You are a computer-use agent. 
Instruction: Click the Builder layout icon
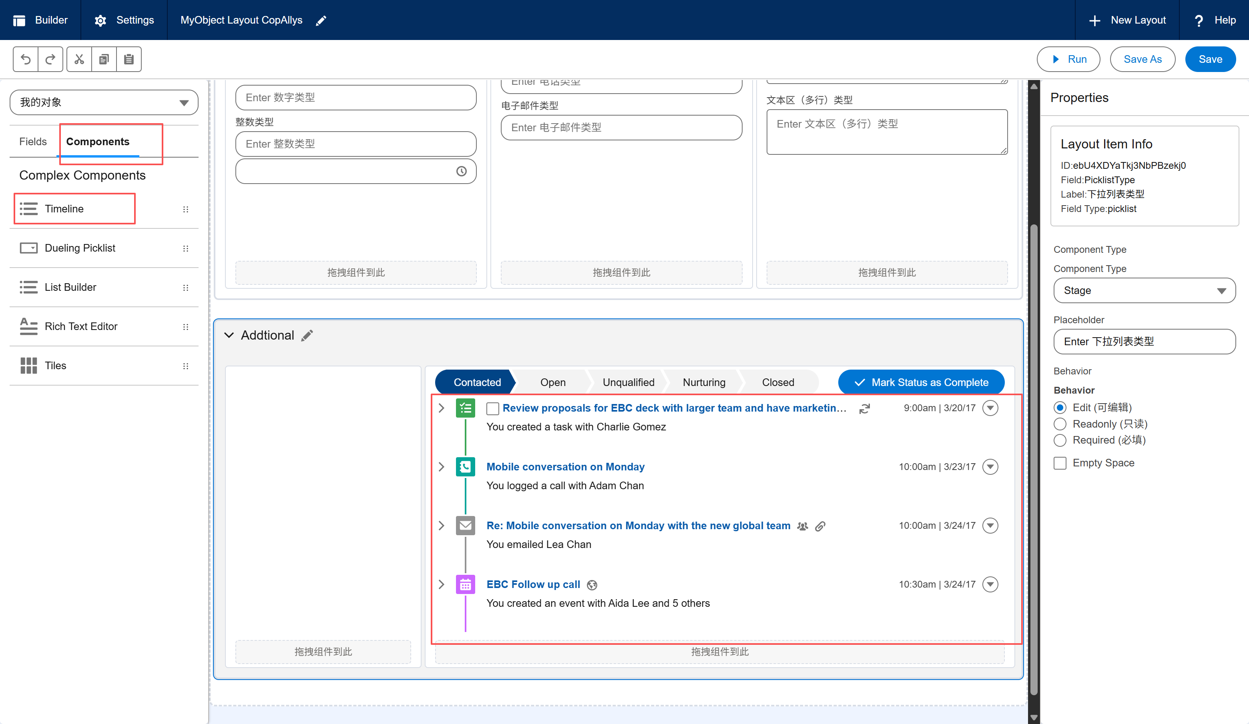point(19,20)
